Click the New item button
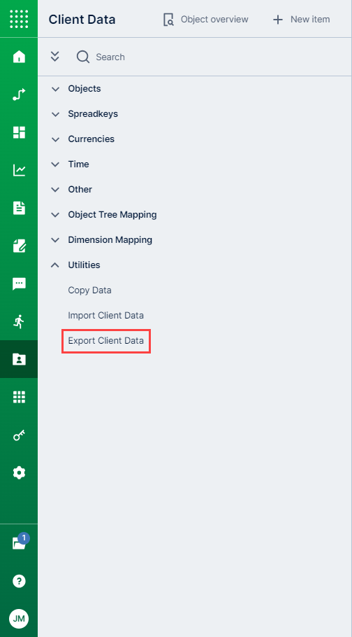352x637 pixels. [301, 19]
